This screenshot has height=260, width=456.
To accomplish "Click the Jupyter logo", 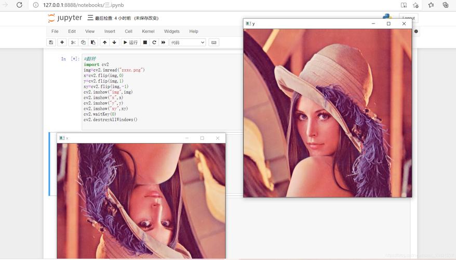I will [65, 18].
